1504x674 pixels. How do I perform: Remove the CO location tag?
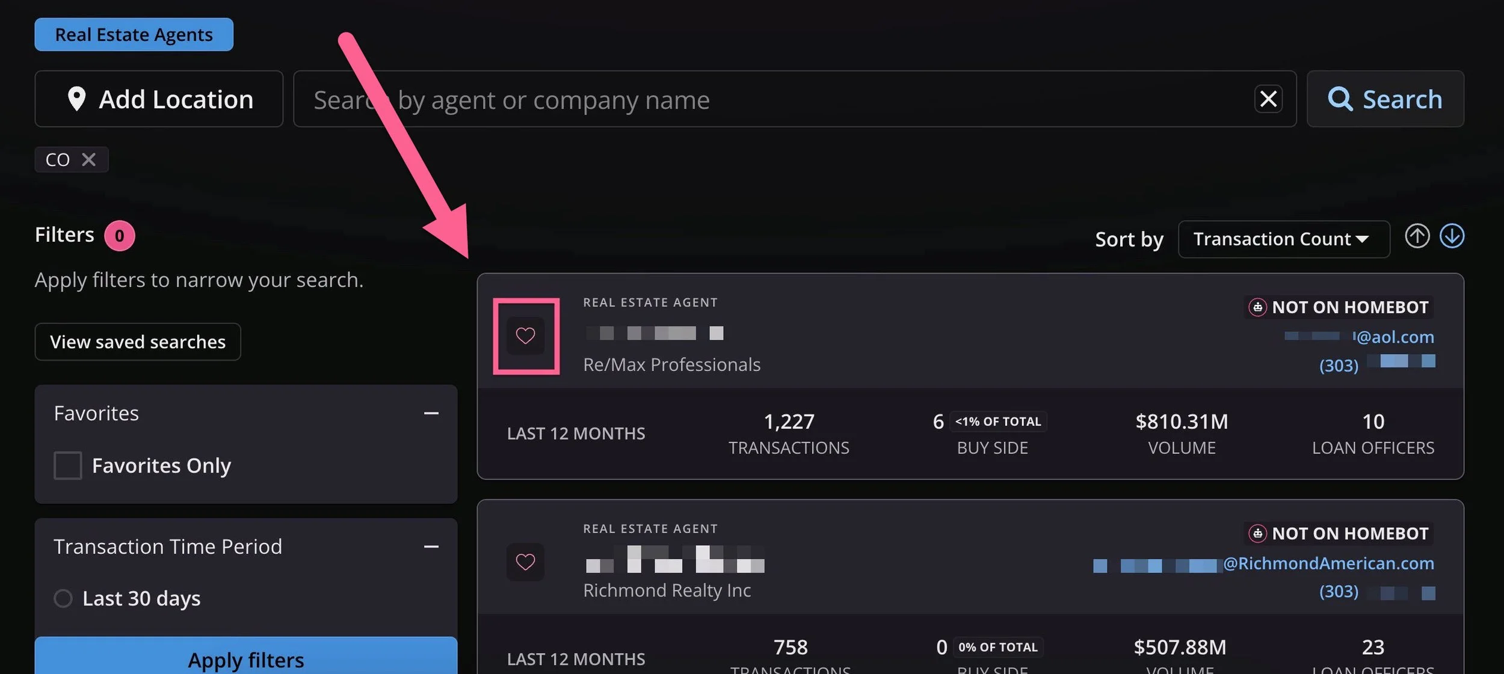[88, 159]
